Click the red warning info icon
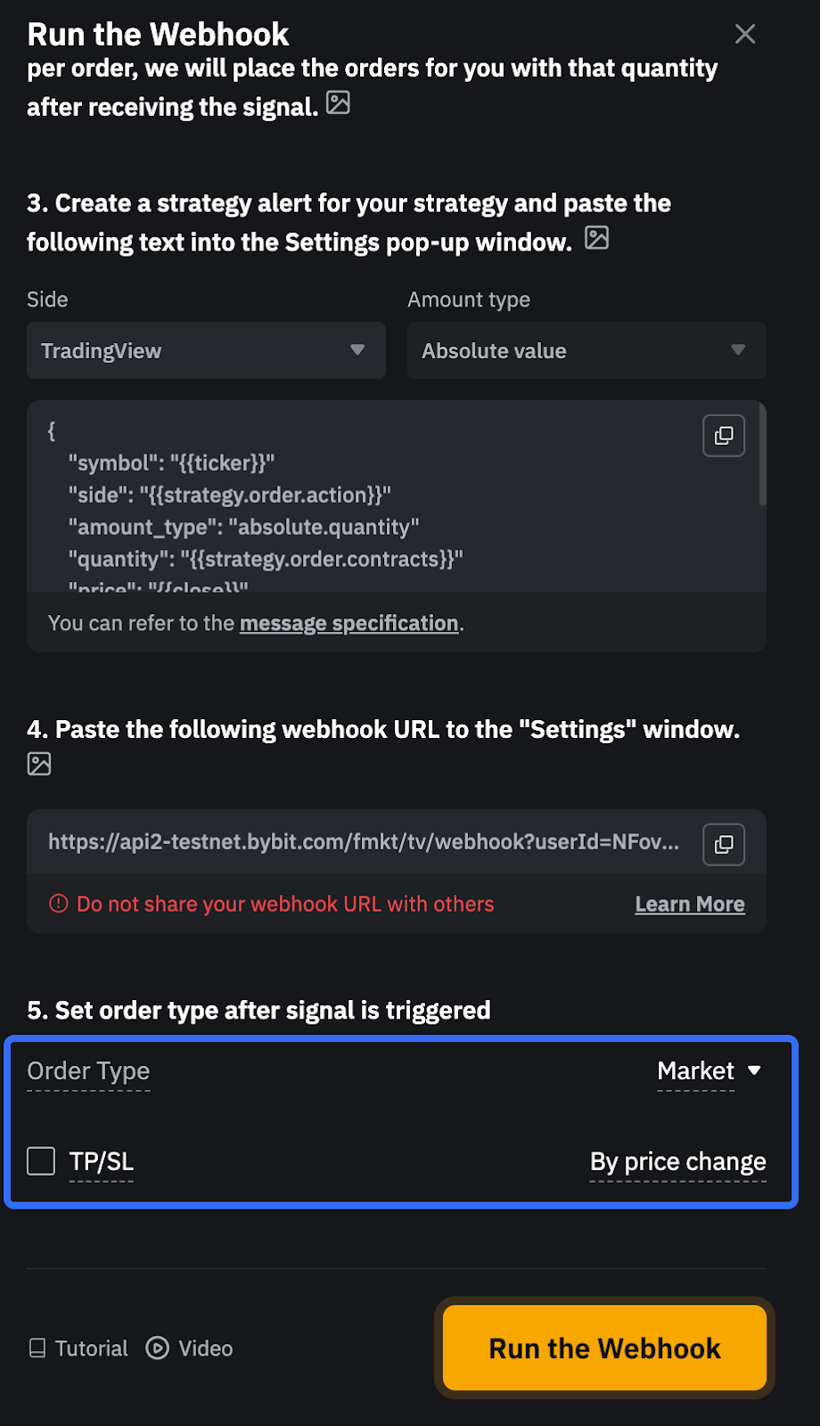 (x=59, y=904)
